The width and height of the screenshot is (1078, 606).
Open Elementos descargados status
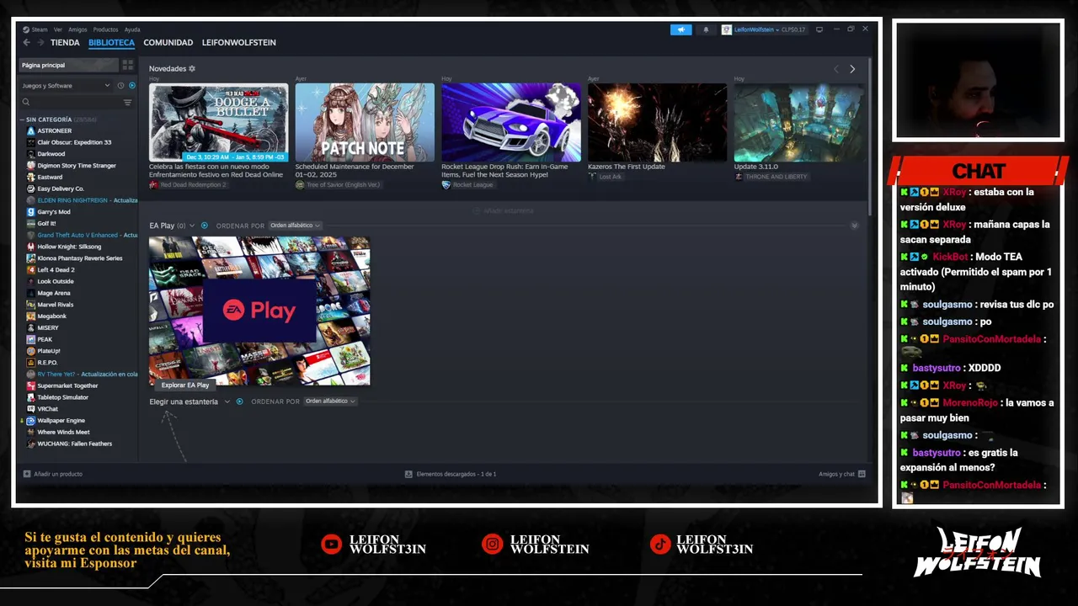451,474
